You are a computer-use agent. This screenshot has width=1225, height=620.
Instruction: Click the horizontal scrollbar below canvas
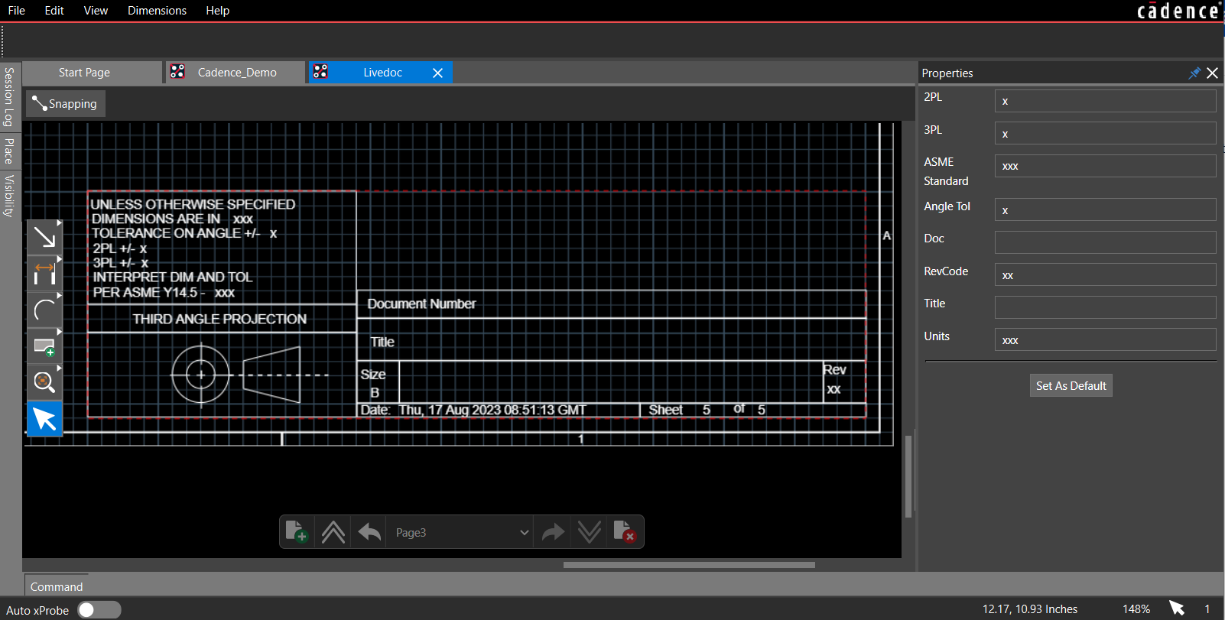click(x=689, y=565)
